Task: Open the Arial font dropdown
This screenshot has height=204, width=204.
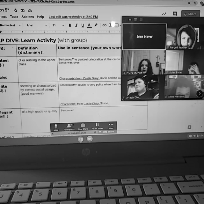Action: (37, 25)
